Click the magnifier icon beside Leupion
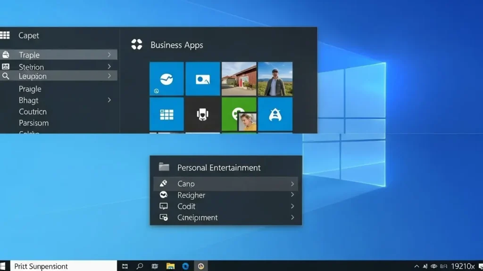 click(x=6, y=76)
